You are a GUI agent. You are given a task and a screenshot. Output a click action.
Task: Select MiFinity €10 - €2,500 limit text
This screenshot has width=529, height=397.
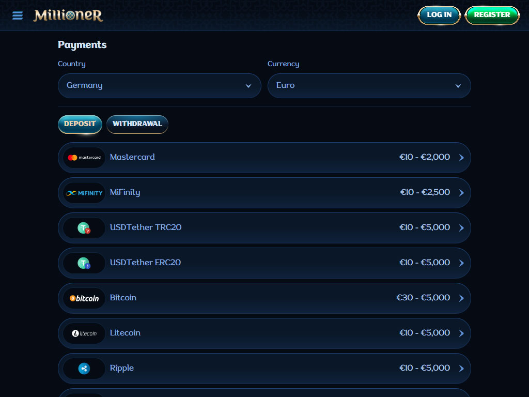425,192
